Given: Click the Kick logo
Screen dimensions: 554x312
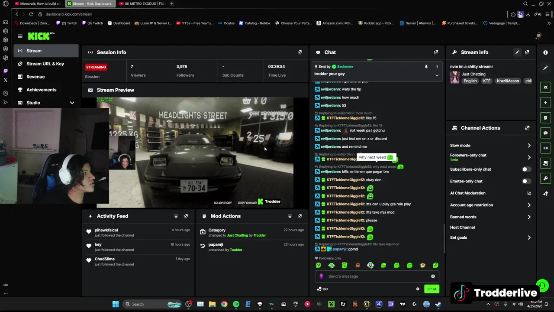Looking at the screenshot, I should [x=41, y=36].
